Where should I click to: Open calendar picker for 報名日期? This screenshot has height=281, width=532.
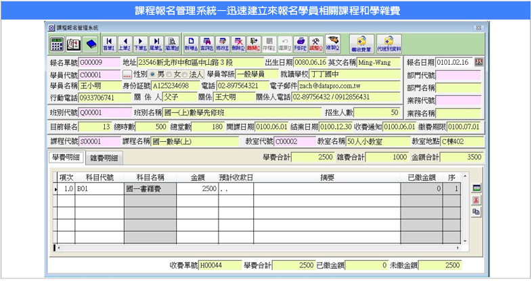point(479,62)
